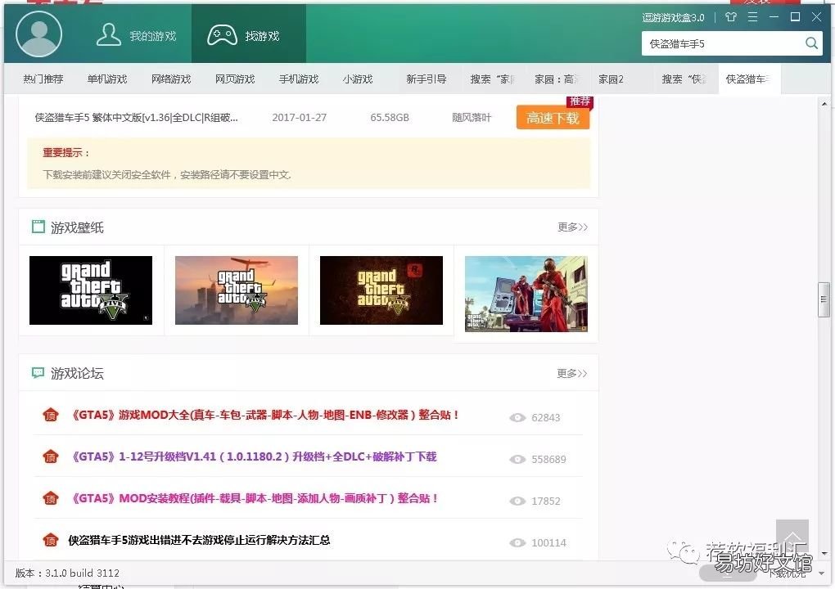
Task: Focus the search field containing 侠盗猎车手5
Action: [x=732, y=43]
